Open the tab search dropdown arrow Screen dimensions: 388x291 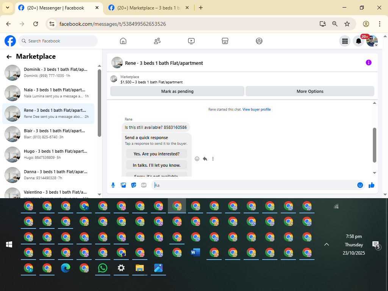8,8
